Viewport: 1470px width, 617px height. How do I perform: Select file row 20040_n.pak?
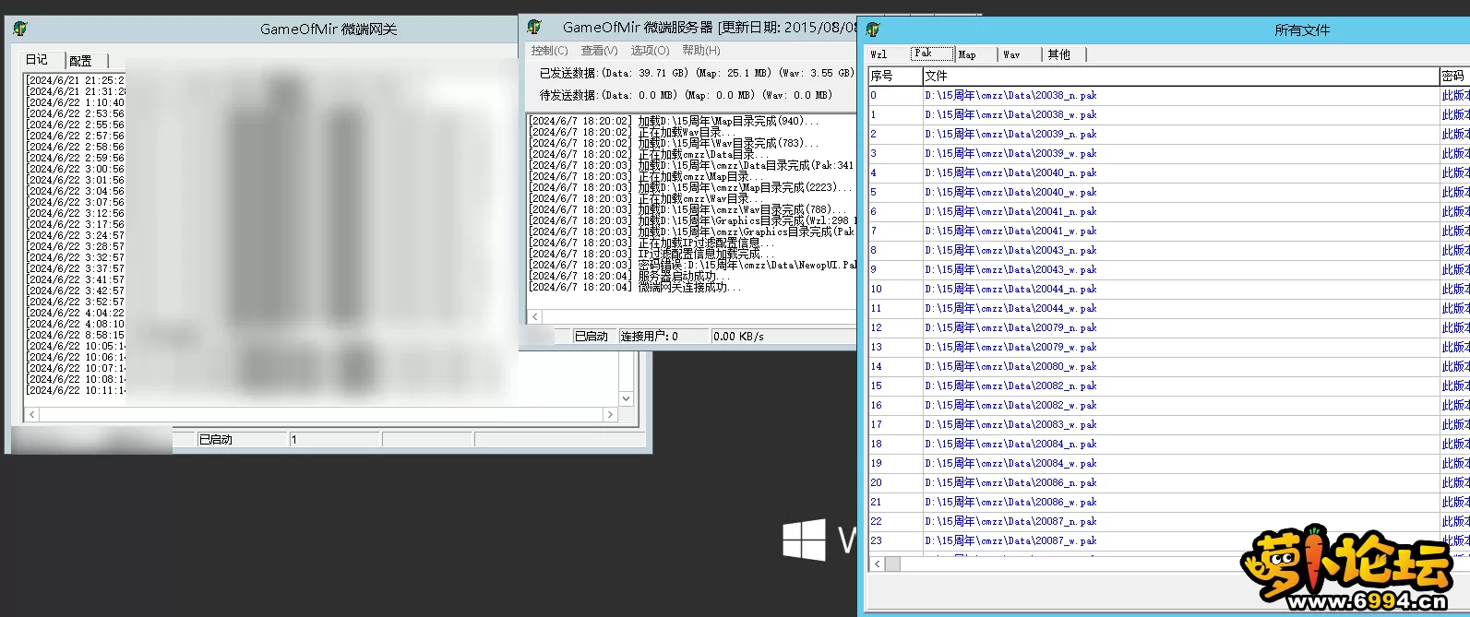pos(1168,172)
